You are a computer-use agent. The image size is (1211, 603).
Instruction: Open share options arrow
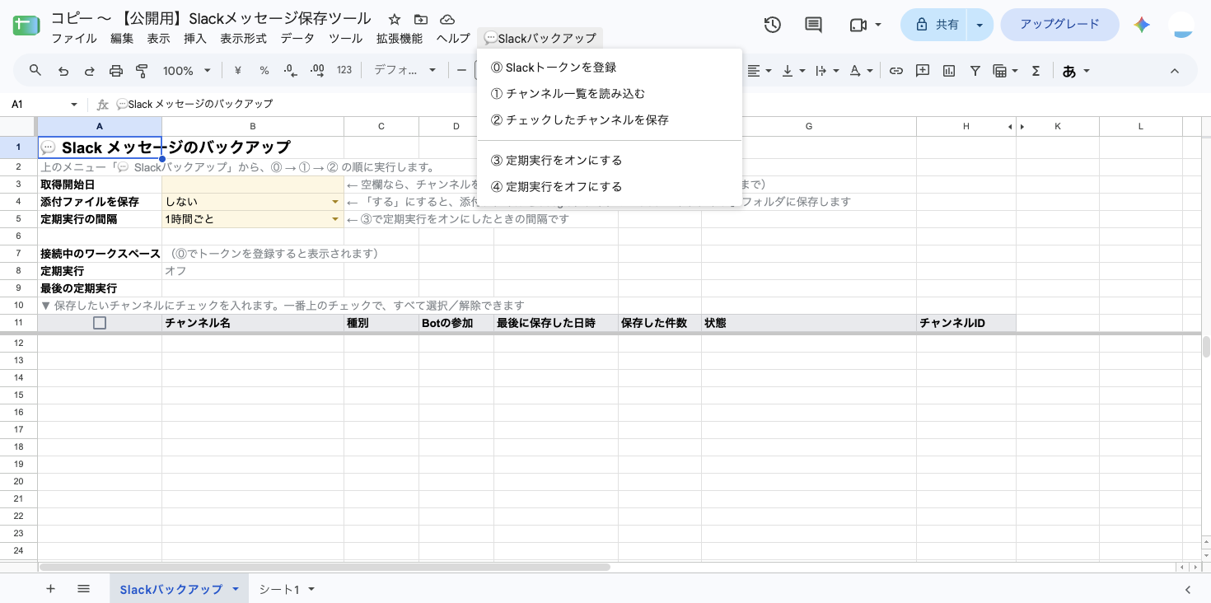click(980, 25)
